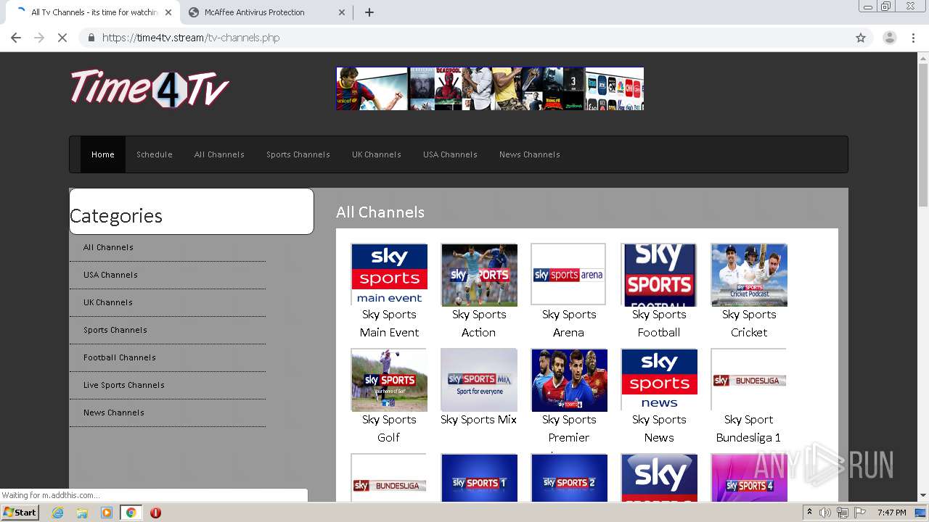Viewport: 929px width, 522px height.
Task: Switch to McAfee Antivirus Protection tab
Action: (x=254, y=12)
